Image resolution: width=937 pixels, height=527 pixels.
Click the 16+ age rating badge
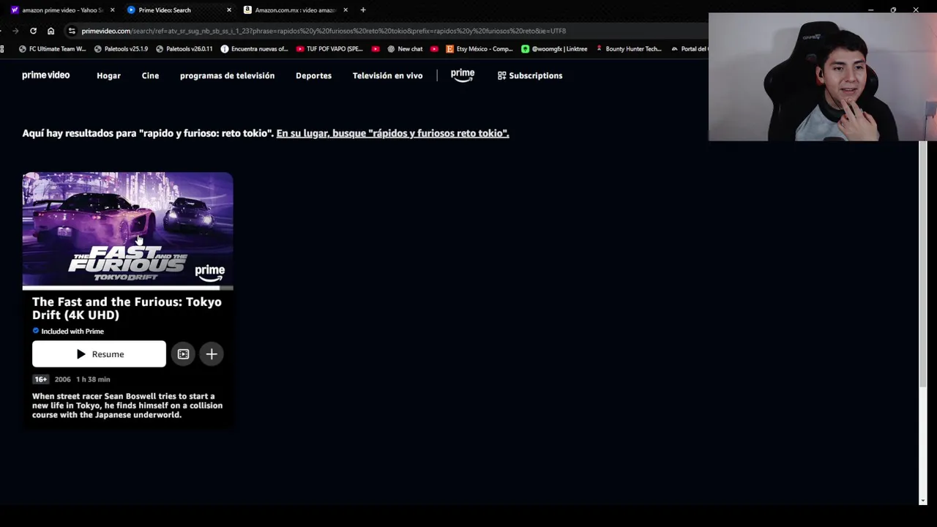tap(40, 379)
